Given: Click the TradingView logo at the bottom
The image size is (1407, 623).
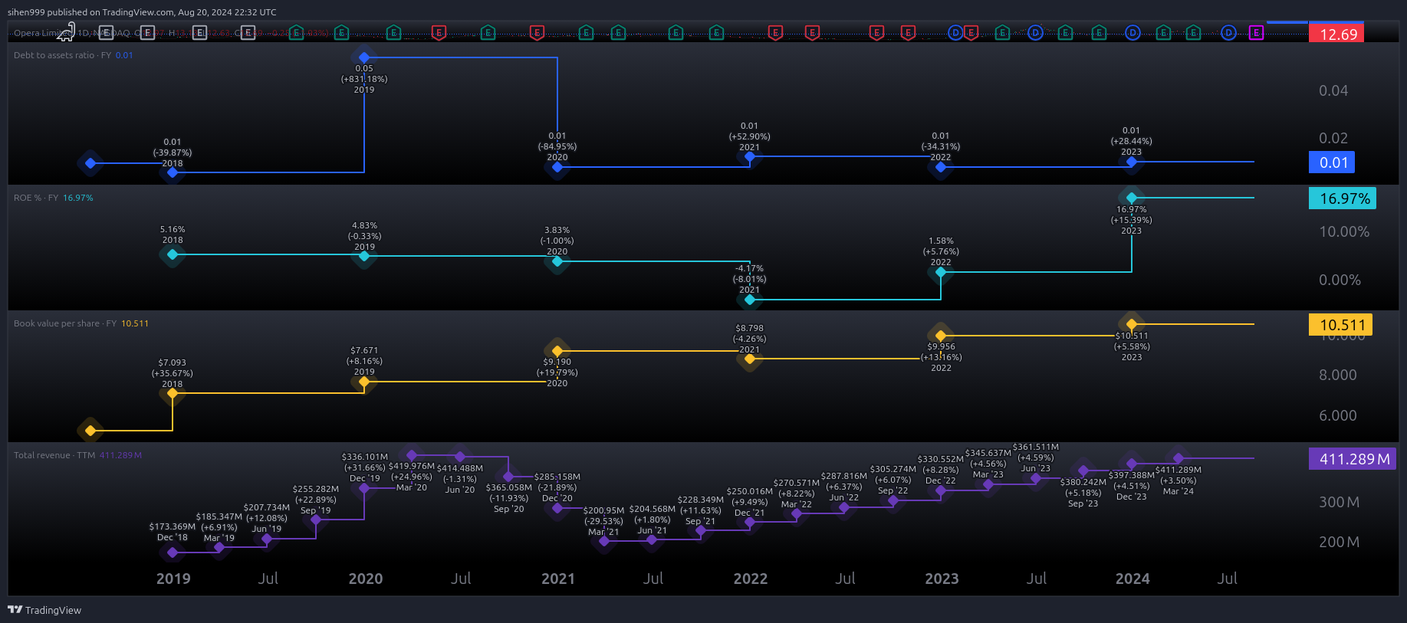Looking at the screenshot, I should [44, 610].
